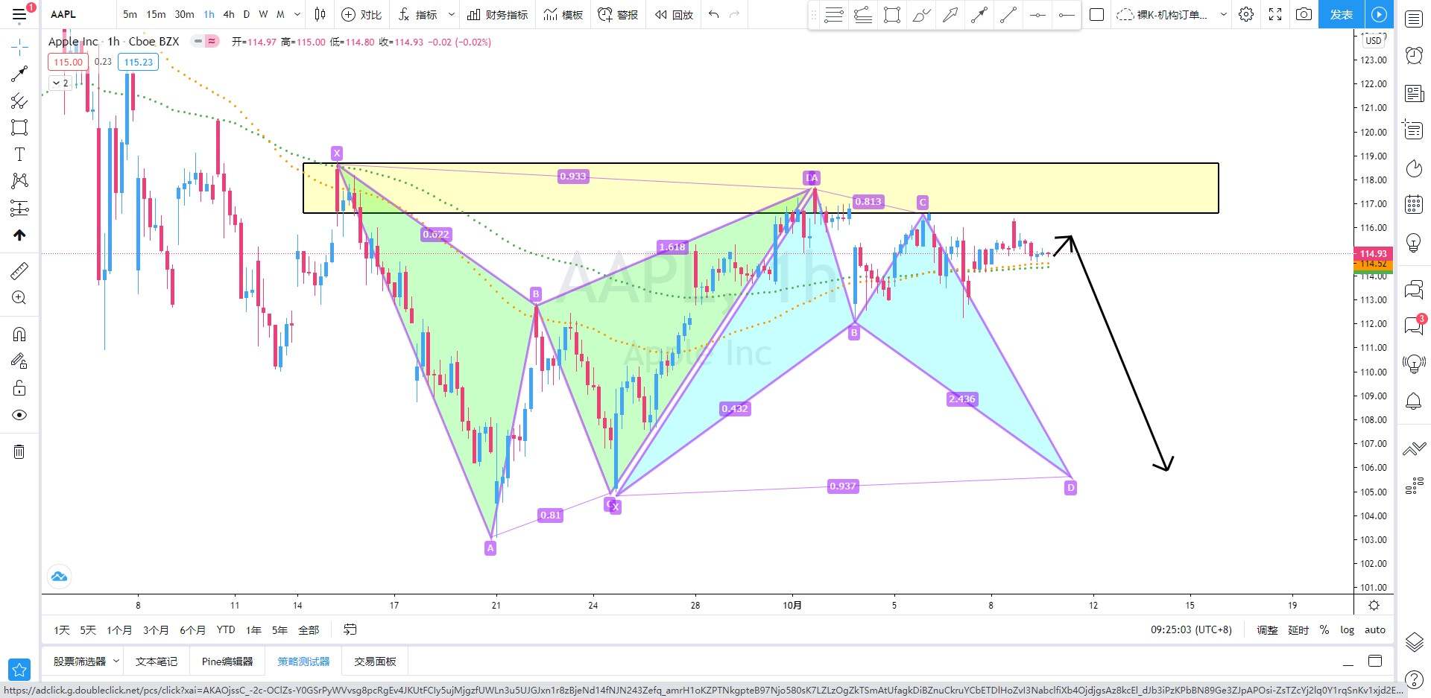Select the up-arrow icon tool
Viewport: 1431px width, 698px height.
click(x=19, y=235)
